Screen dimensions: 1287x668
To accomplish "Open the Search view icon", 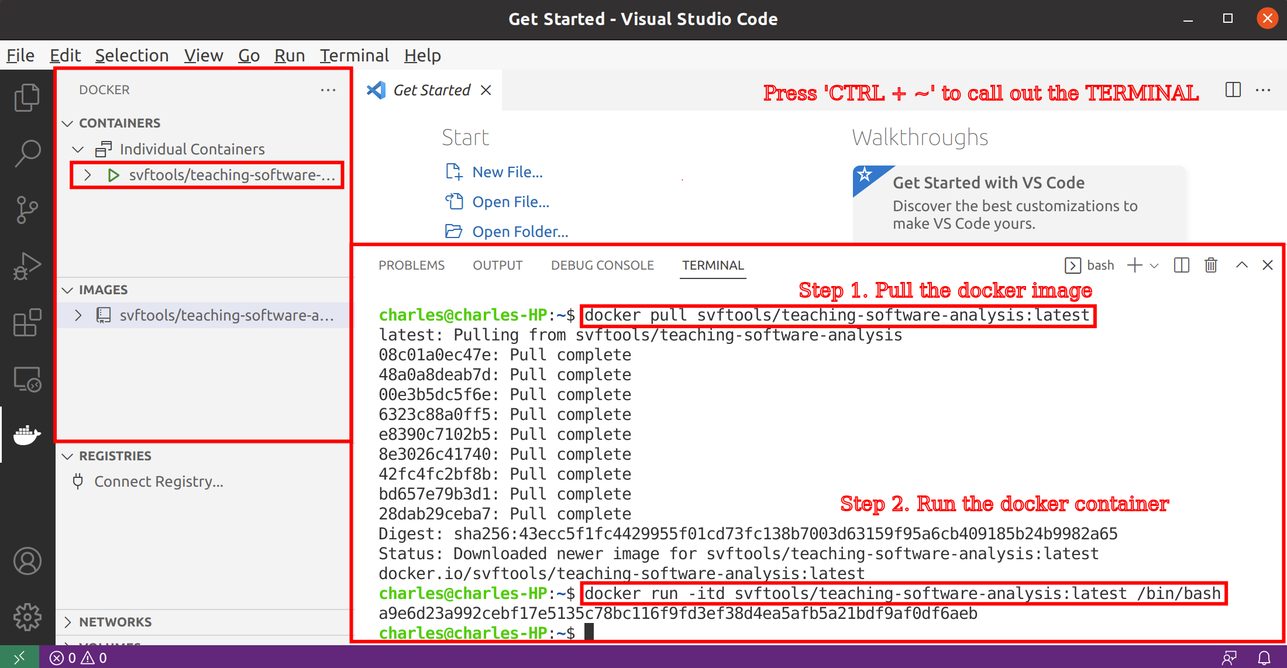I will point(27,153).
